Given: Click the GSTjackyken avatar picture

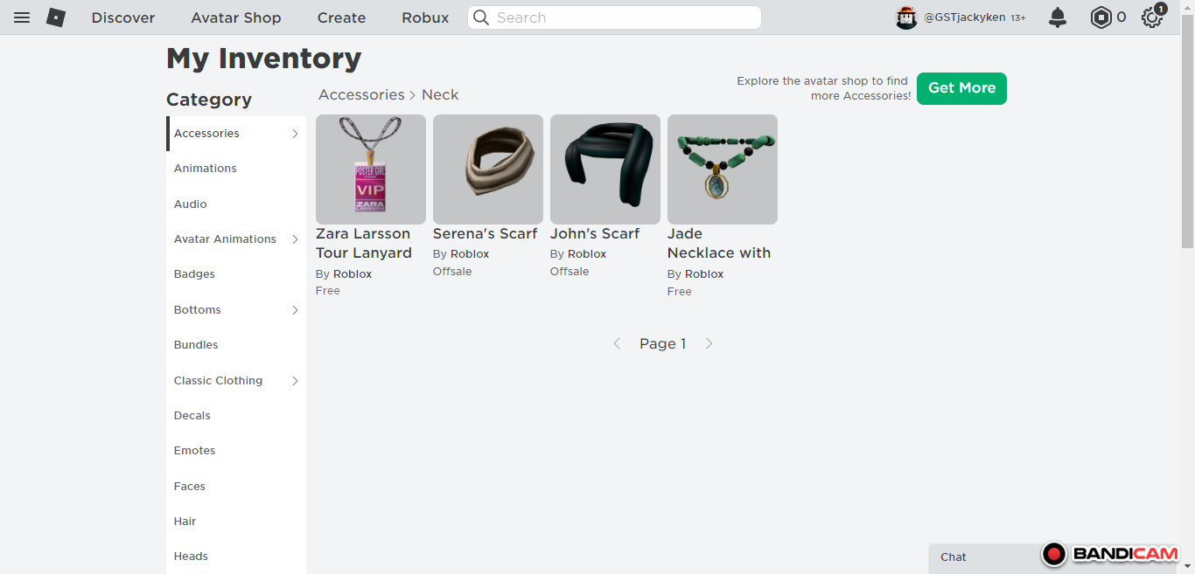Looking at the screenshot, I should pyautogui.click(x=906, y=17).
